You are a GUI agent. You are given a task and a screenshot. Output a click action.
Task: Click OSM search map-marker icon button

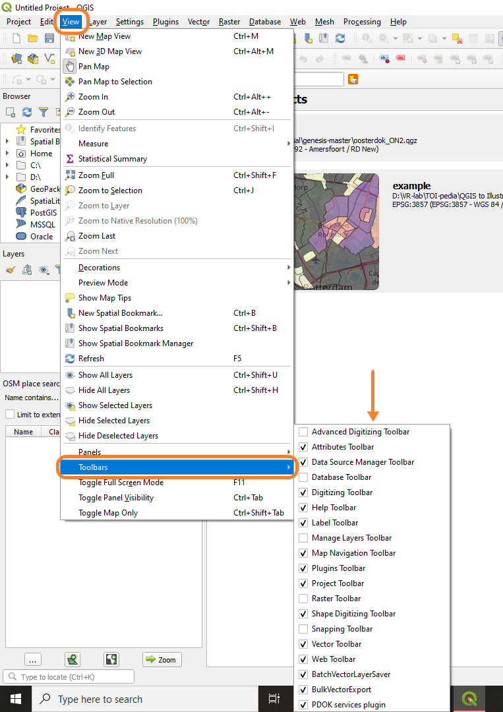[73, 659]
